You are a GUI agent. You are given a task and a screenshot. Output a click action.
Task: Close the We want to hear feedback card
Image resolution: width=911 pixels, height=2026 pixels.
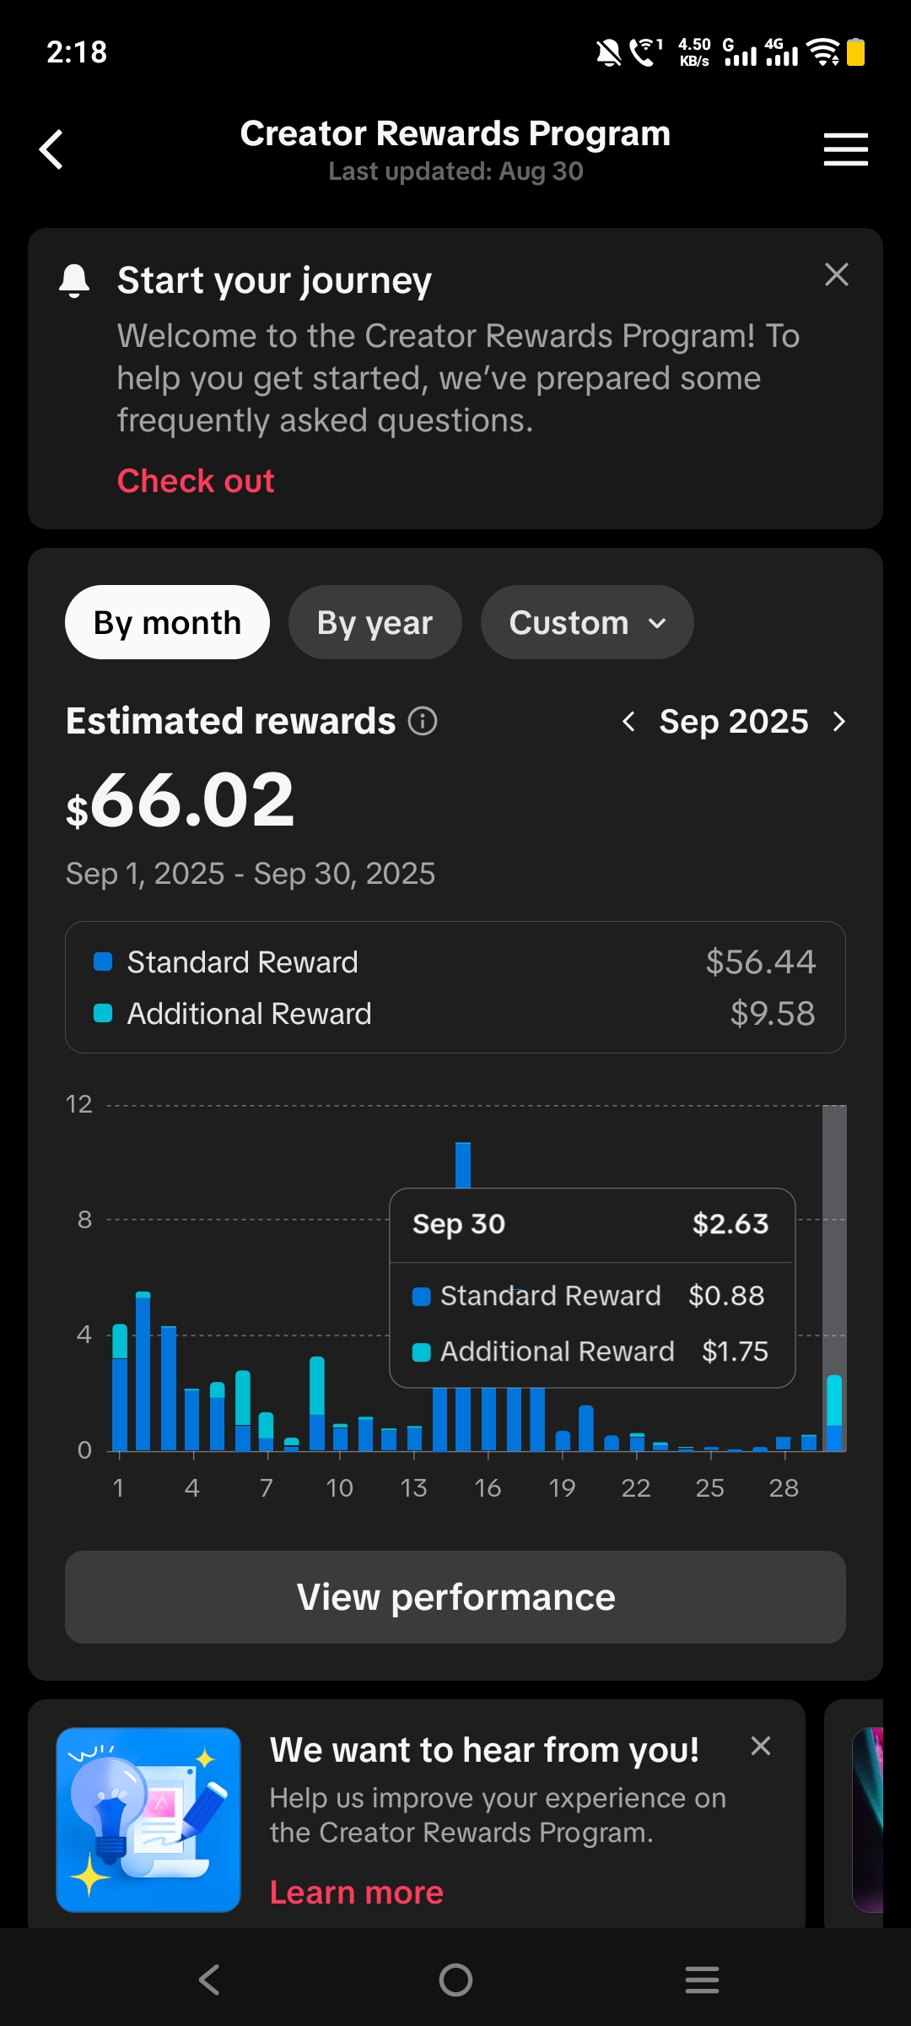point(760,1746)
